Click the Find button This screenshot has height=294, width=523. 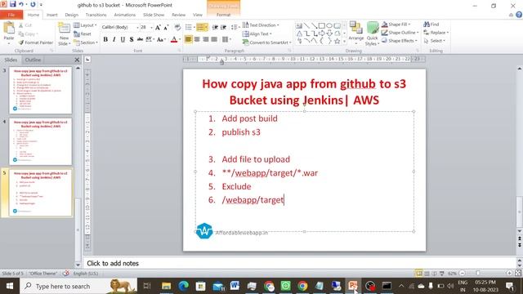point(431,24)
